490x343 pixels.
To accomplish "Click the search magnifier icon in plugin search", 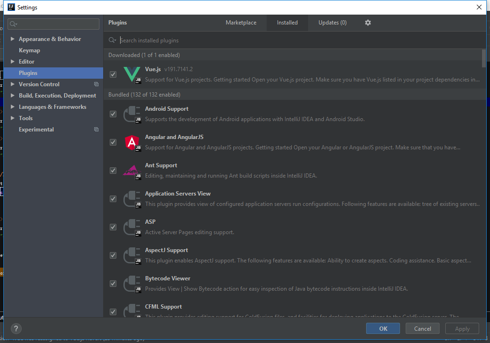I will 112,41.
